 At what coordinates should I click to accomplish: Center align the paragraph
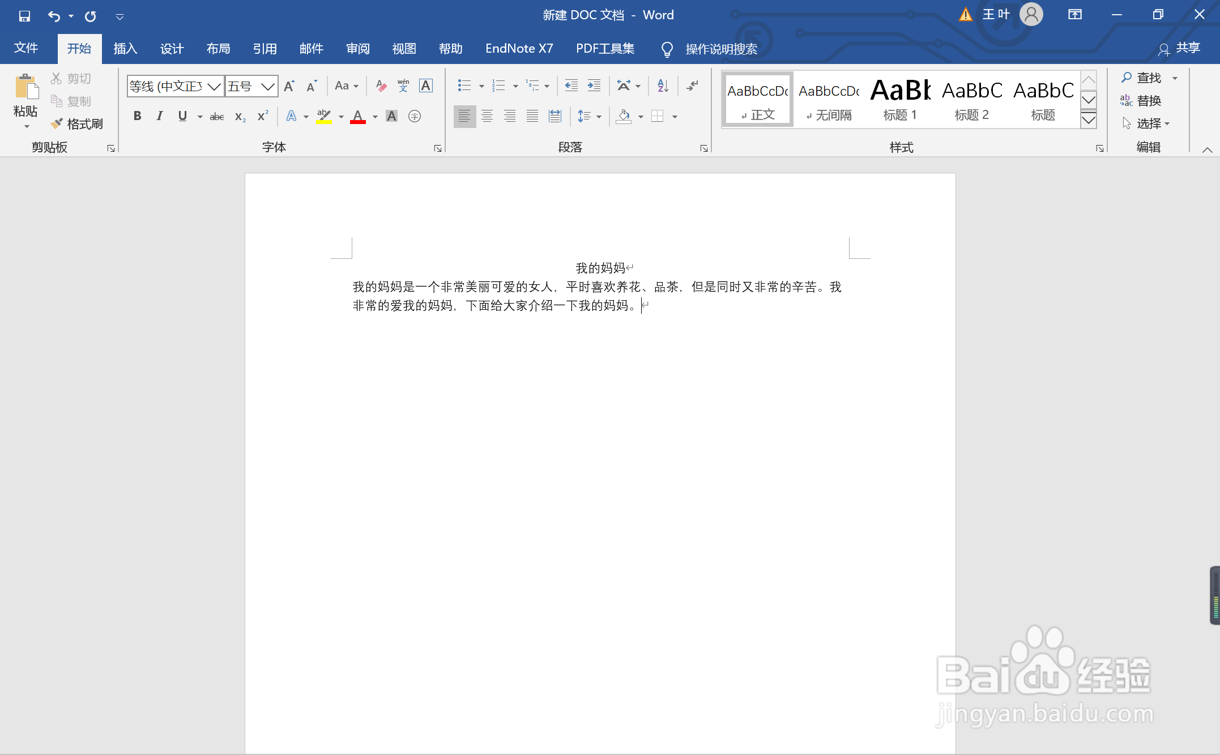[x=487, y=116]
